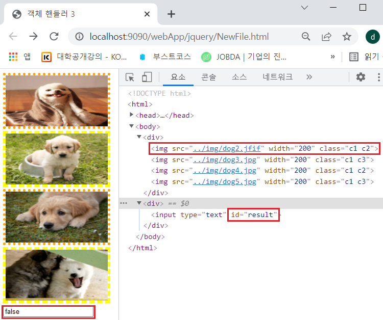Focus the result text field showing false

[49, 312]
